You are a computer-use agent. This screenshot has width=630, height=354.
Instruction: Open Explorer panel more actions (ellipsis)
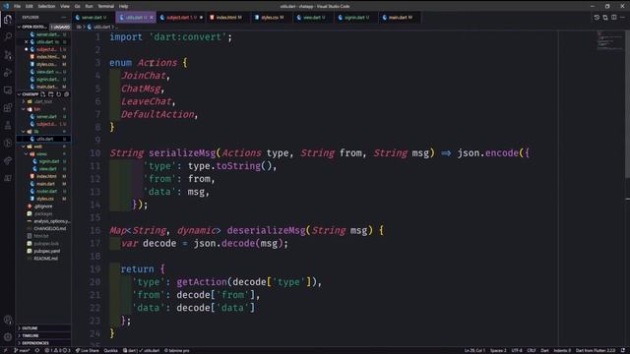pos(64,18)
